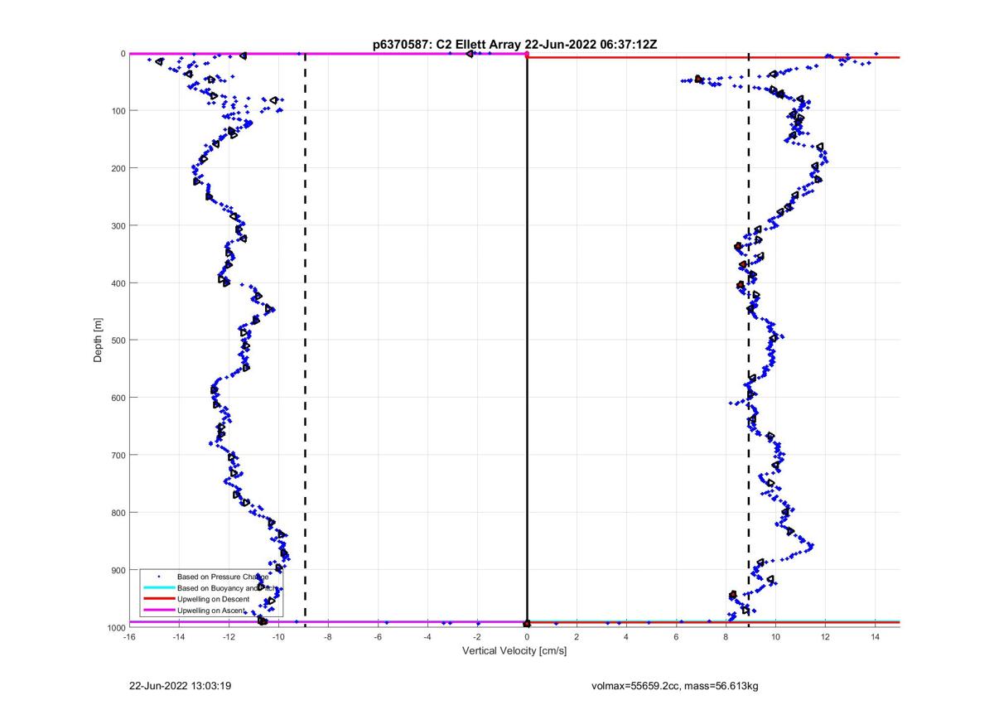Click legend entry 'Upwelling on Ascent'
994x705 pixels.
(211, 611)
